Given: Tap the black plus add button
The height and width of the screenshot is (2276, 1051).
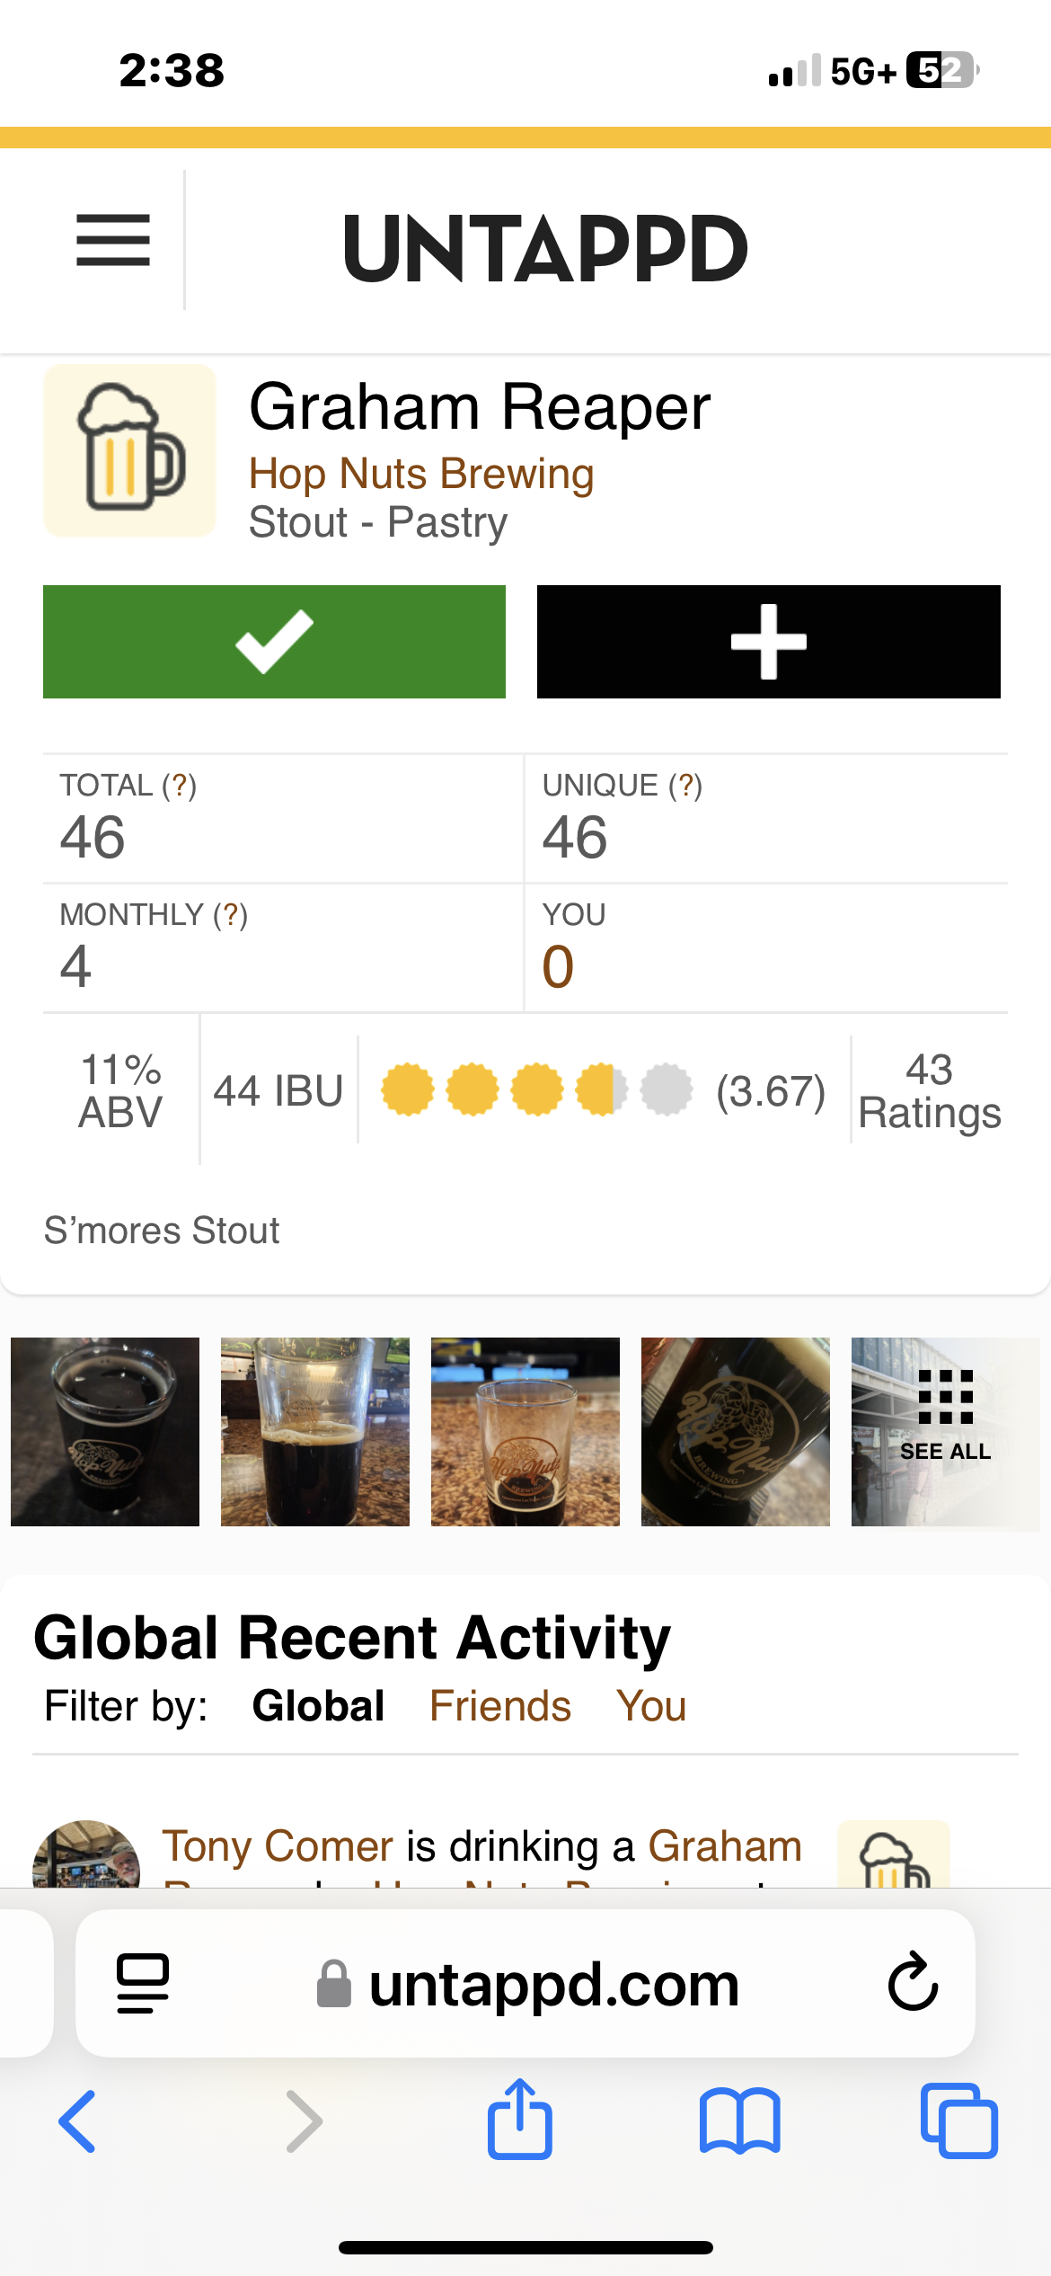Looking at the screenshot, I should pos(768,642).
